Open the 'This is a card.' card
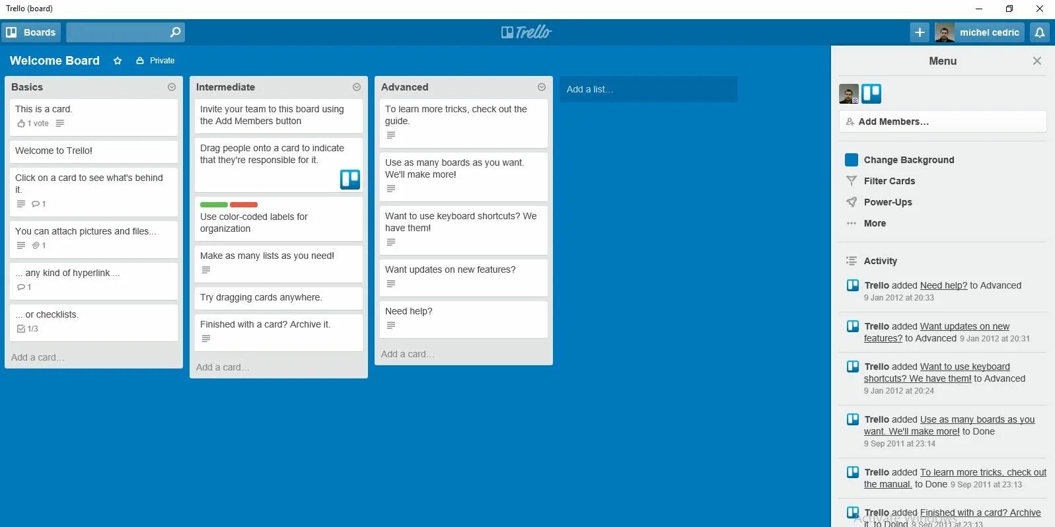1055x527 pixels. tap(94, 117)
